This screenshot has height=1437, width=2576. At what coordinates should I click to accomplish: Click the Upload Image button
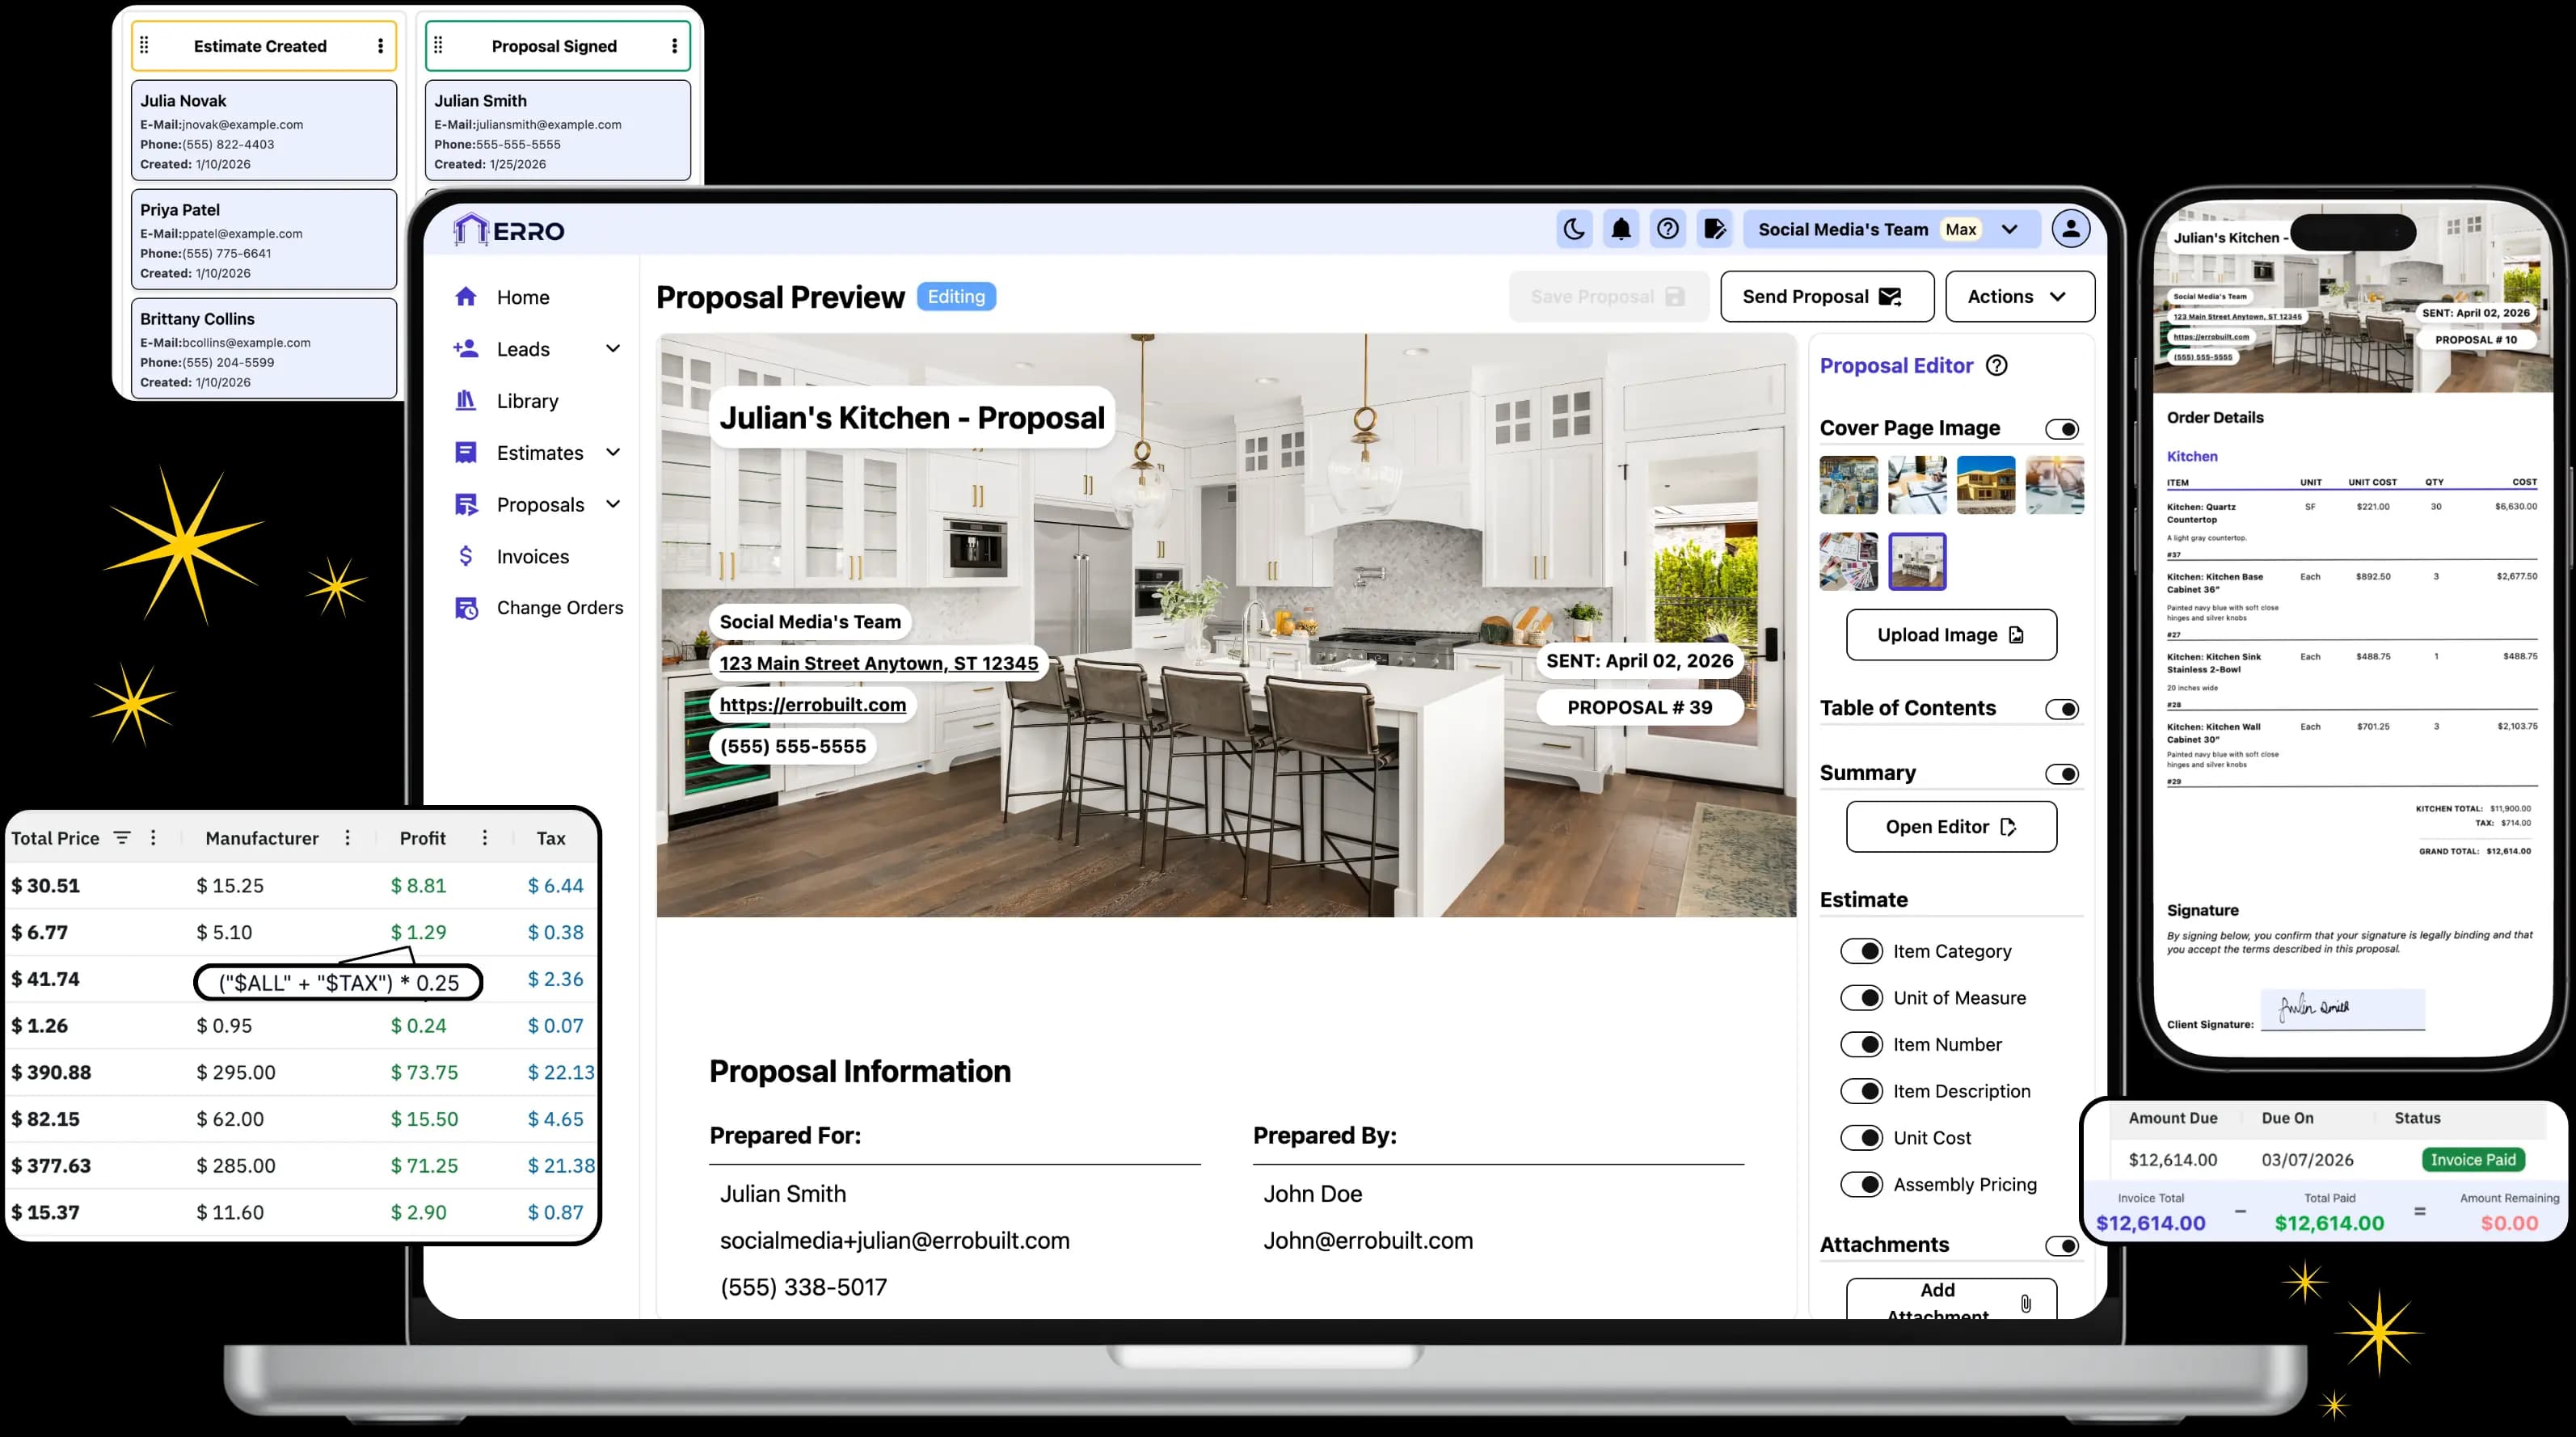[1951, 634]
